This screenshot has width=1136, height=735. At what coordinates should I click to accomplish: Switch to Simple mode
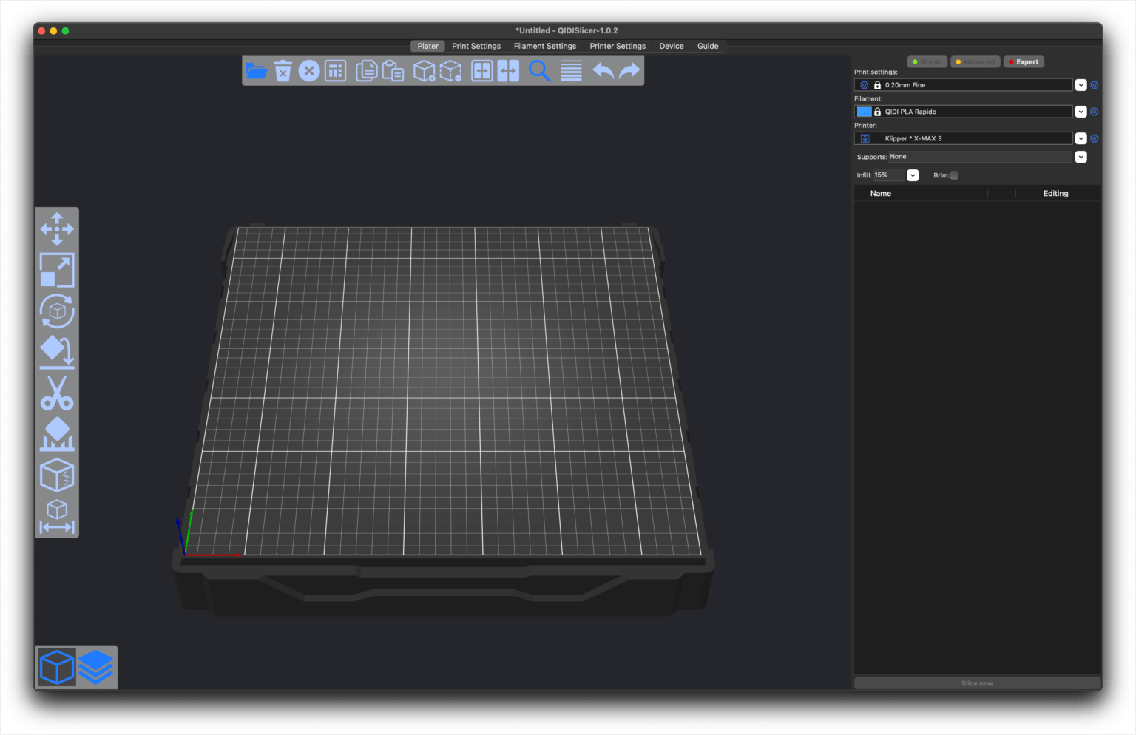click(x=927, y=61)
